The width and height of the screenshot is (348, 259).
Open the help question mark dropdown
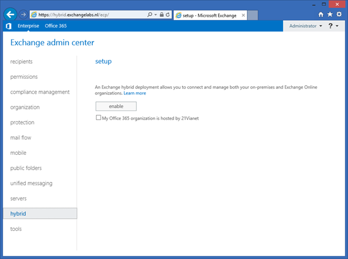coord(332,26)
